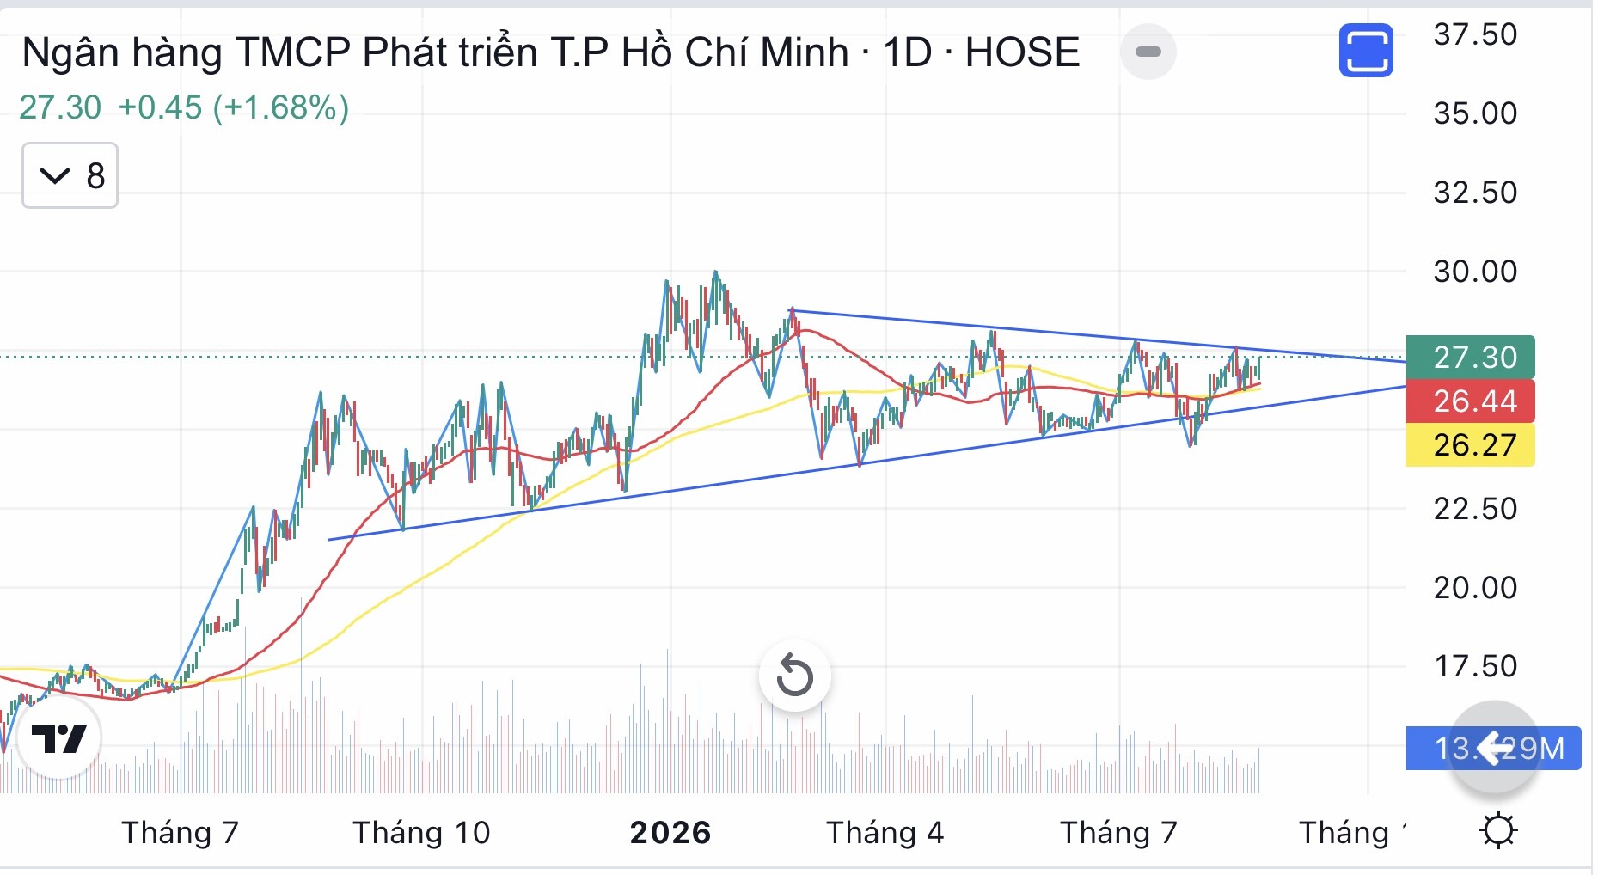Select the blue 13.29M volume label

click(x=1493, y=748)
